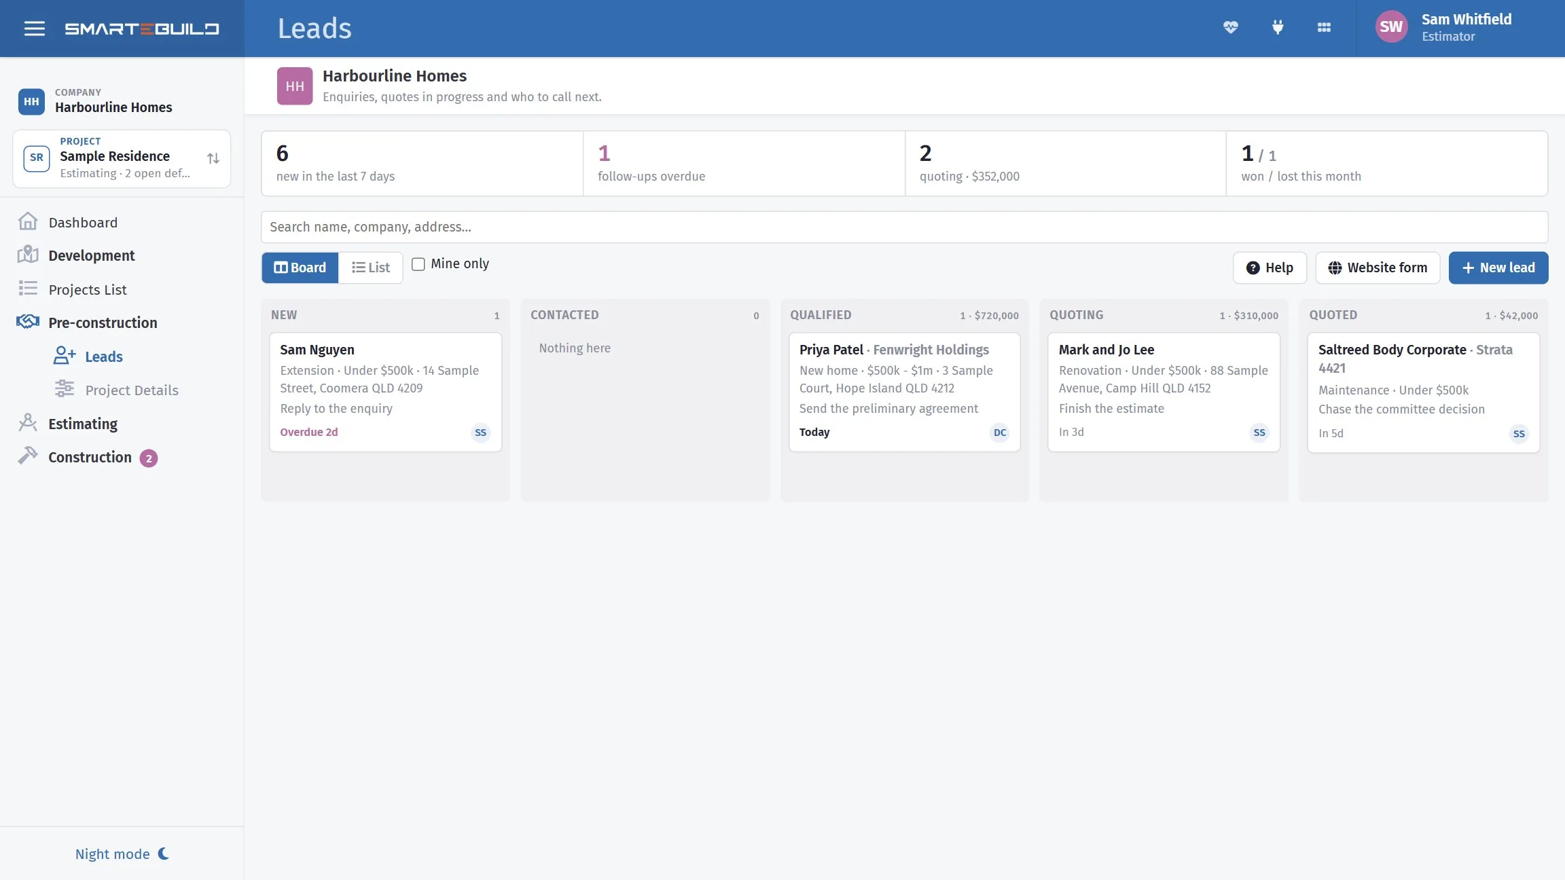Click the Construction badge showing 2
1565x880 pixels.
click(x=149, y=458)
